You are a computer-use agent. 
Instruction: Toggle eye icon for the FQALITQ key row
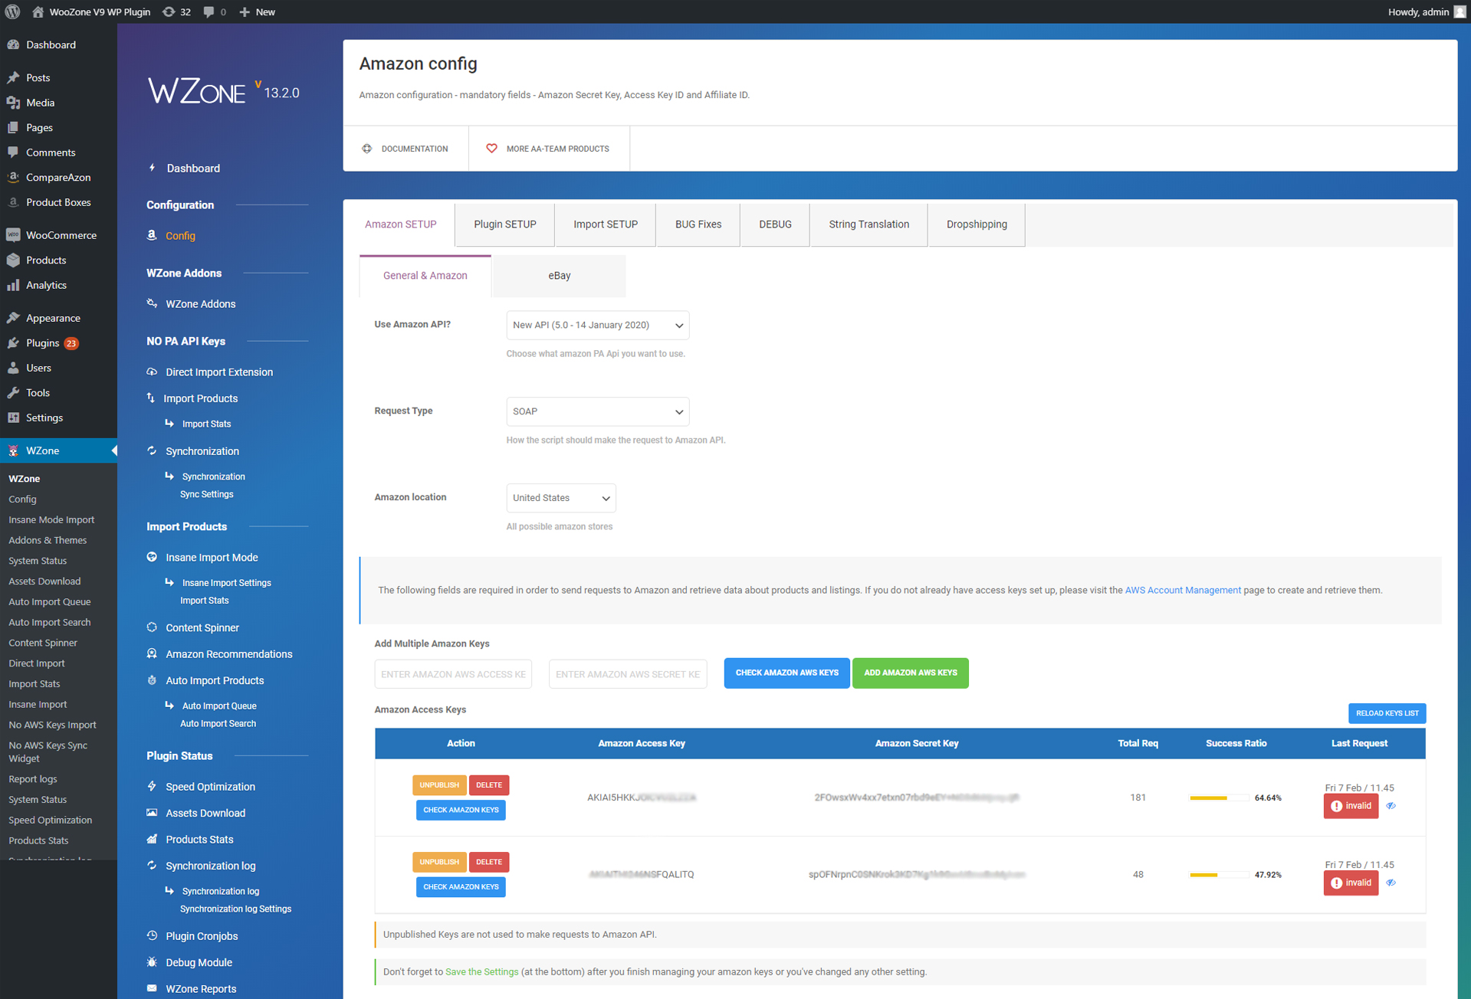[x=1391, y=883]
